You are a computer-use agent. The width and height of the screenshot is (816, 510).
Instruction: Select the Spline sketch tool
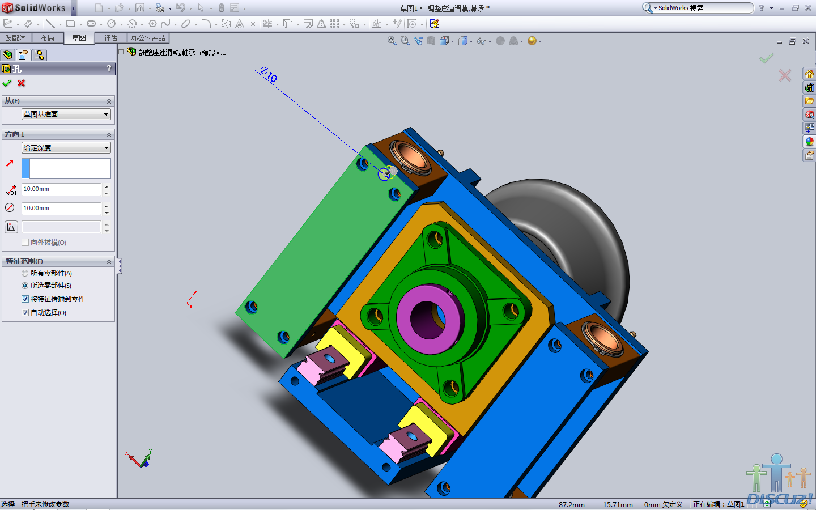tap(165, 24)
